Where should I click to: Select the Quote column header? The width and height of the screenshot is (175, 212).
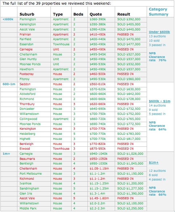click(95, 14)
